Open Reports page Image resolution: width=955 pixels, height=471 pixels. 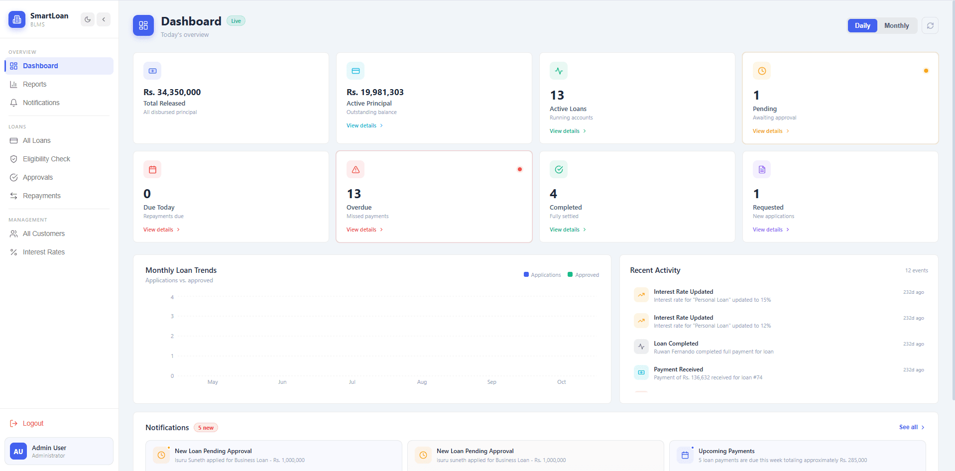point(59,84)
